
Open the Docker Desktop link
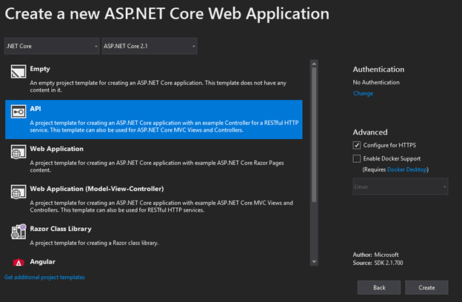pos(406,170)
